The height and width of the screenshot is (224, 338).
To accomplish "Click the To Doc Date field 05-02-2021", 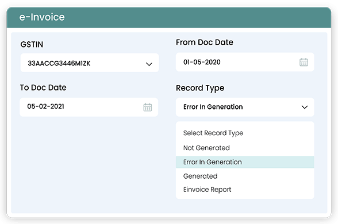I will pos(89,107).
